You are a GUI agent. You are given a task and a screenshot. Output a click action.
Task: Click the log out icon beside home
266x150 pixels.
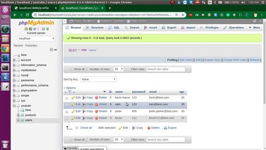(x=30, y=29)
